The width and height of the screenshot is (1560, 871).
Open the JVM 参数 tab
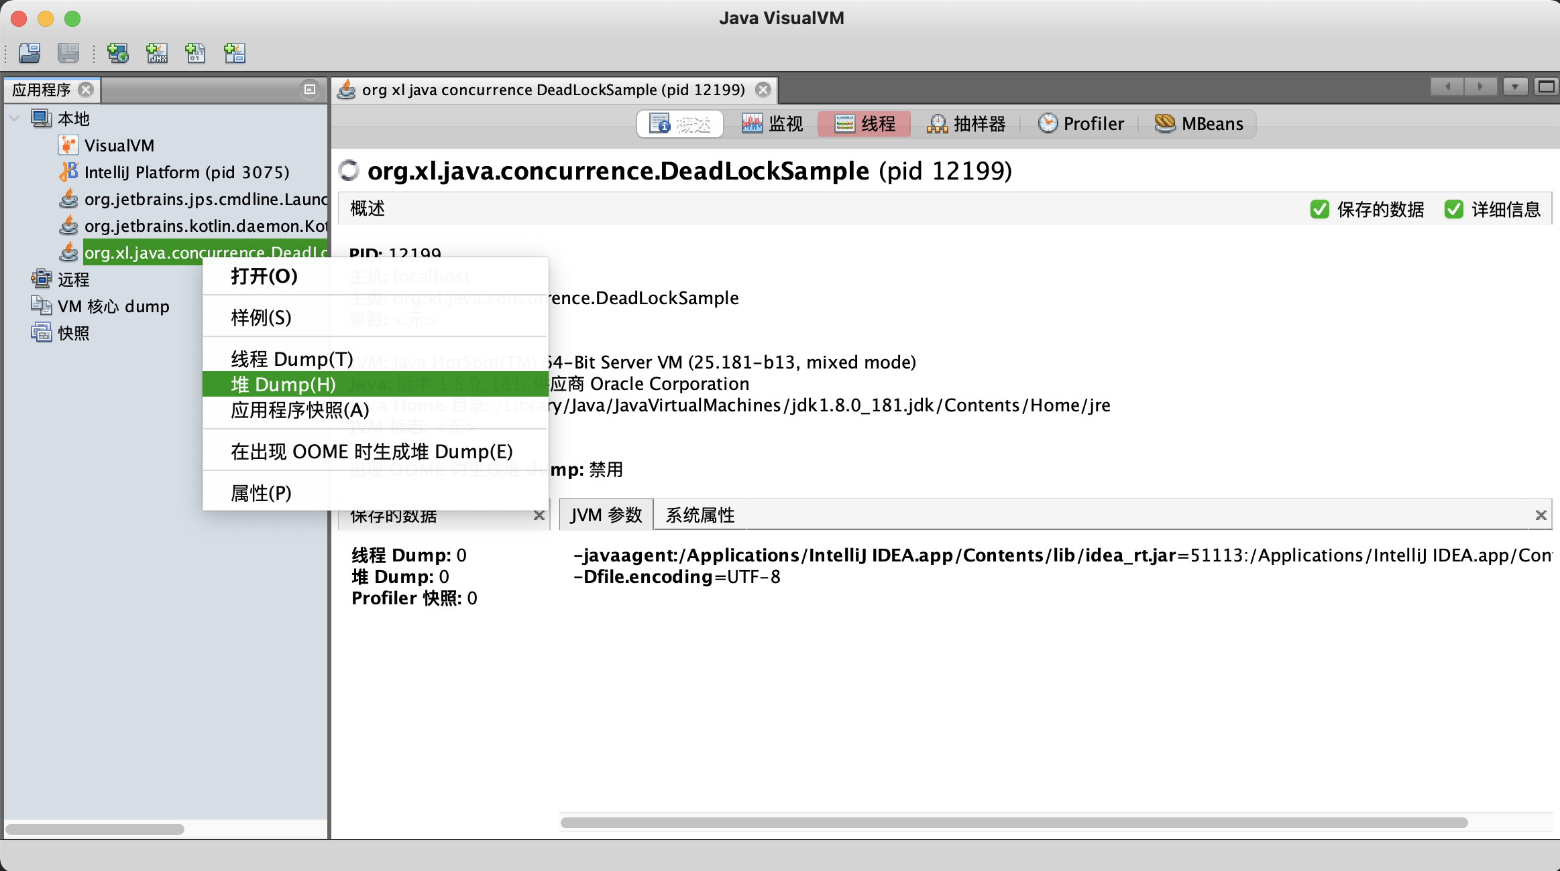(x=606, y=515)
